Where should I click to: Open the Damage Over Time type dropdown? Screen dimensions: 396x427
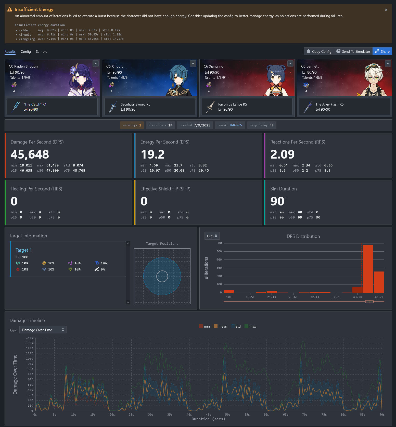pyautogui.click(x=43, y=330)
